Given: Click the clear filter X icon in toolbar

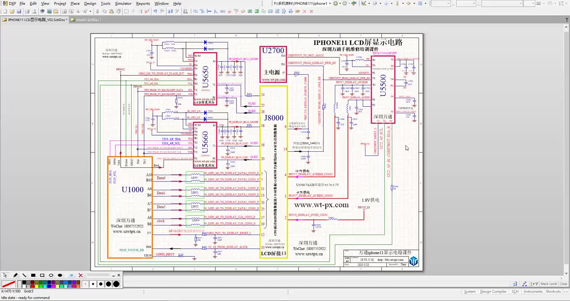Looking at the screenshot, I should tap(146, 11).
